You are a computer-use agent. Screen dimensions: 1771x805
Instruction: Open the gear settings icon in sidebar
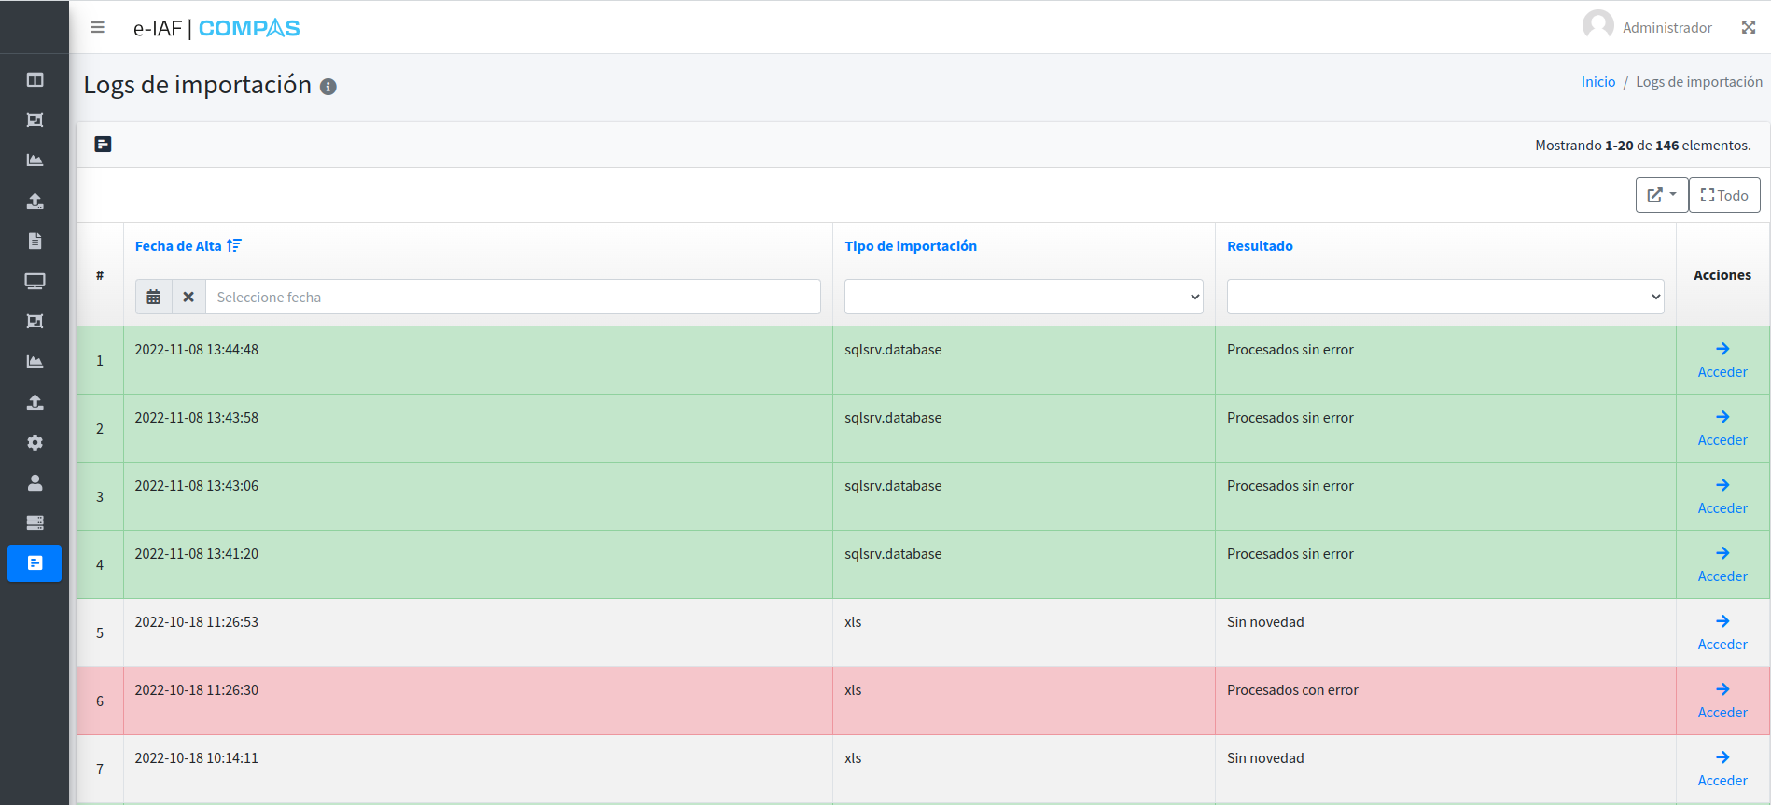tap(35, 442)
